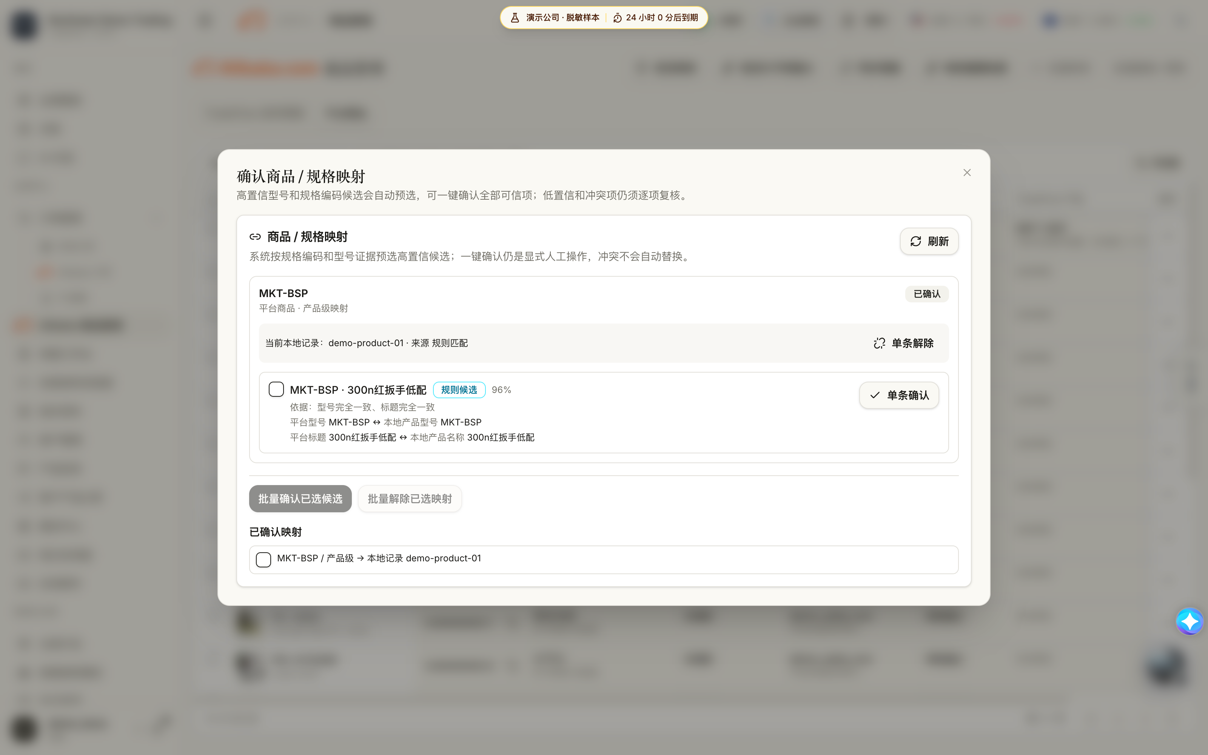Viewport: 1208px width, 755px height.
Task: Click the 规则候选 tag
Action: point(459,390)
